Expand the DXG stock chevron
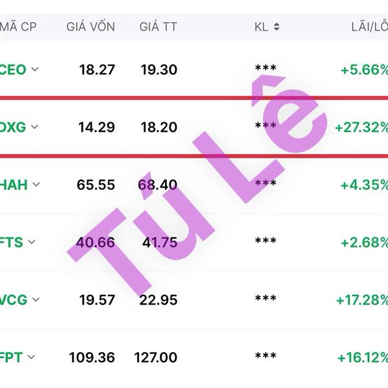Screen dimensions: 388x388 pyautogui.click(x=35, y=127)
